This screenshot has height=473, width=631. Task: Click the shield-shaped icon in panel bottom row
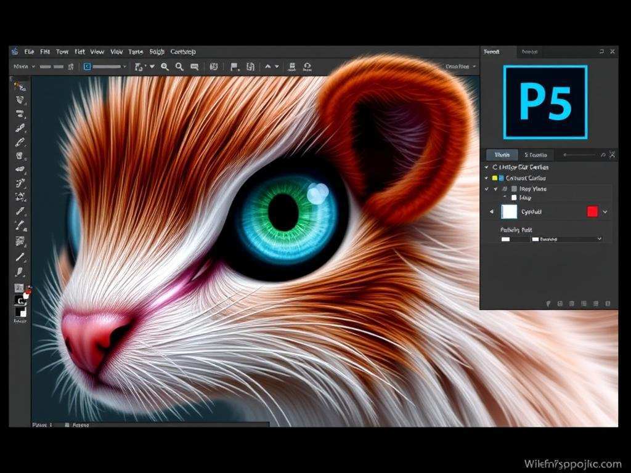(548, 304)
